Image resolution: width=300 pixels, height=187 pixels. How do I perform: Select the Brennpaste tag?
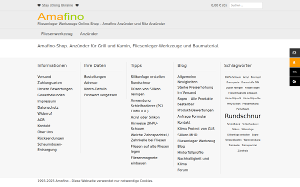pos(233,82)
